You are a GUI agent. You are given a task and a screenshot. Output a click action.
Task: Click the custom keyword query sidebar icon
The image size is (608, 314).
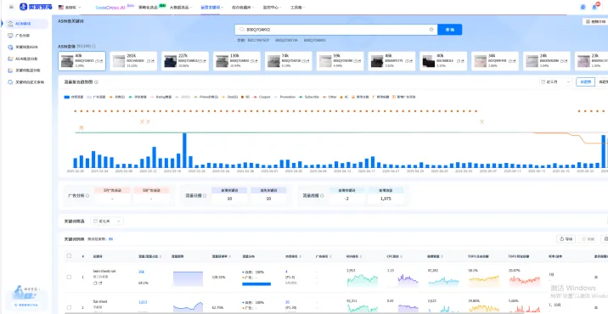(x=10, y=82)
